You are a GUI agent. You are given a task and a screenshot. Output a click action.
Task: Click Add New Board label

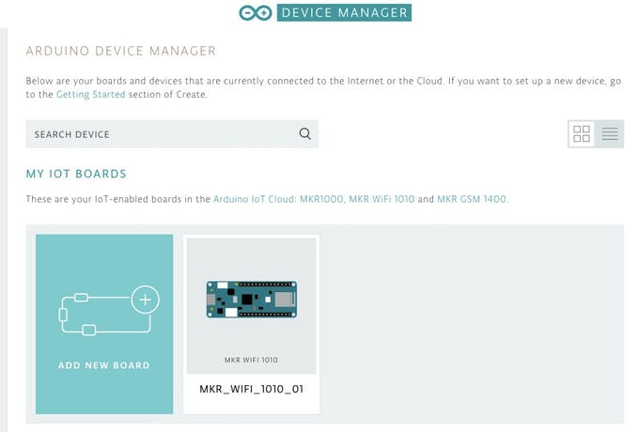click(x=104, y=365)
